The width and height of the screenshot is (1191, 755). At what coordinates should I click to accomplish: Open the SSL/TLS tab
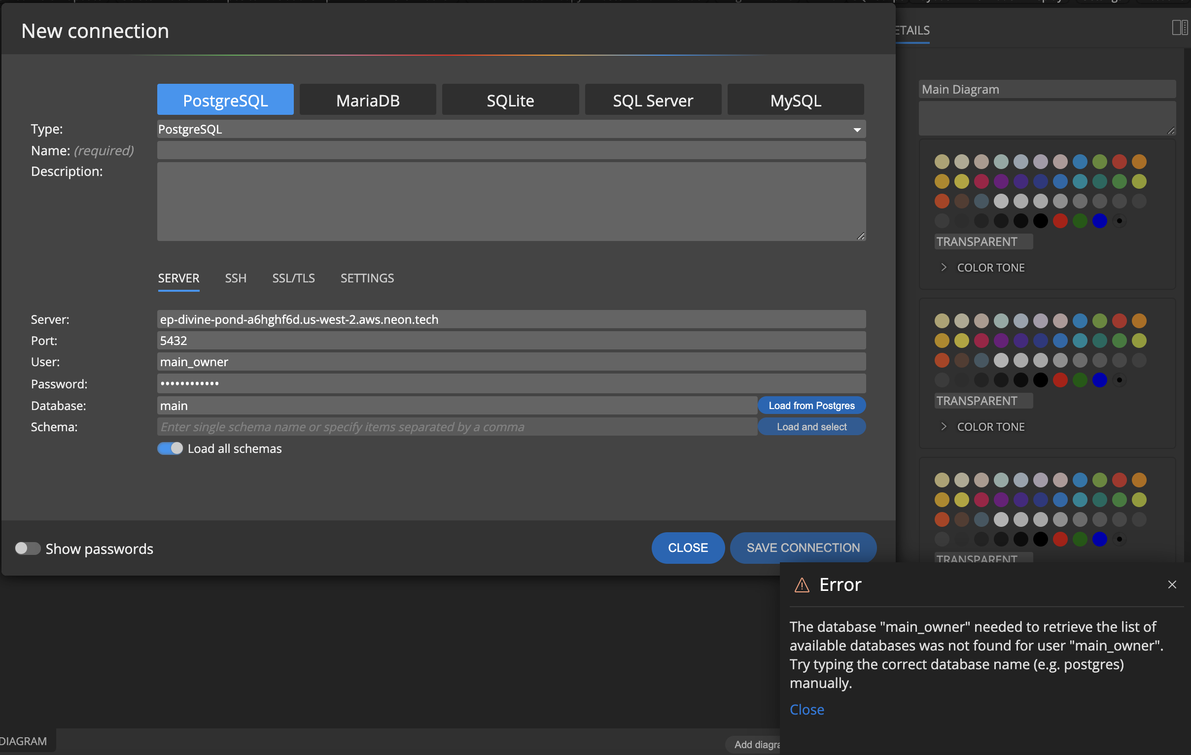click(x=293, y=278)
